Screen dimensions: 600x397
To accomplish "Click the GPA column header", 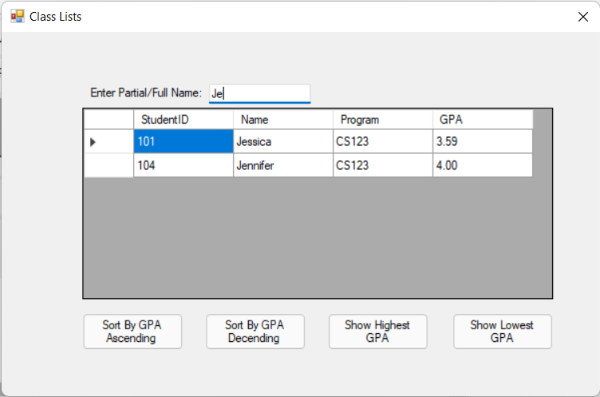I will 483,120.
